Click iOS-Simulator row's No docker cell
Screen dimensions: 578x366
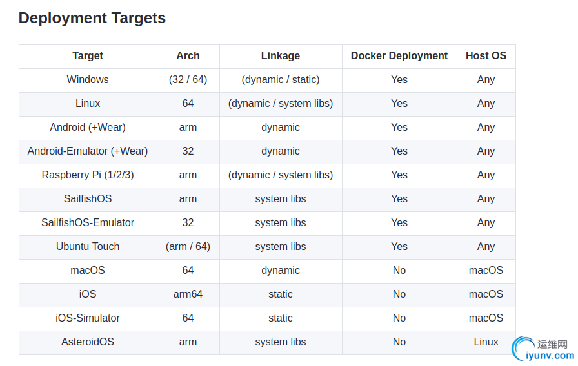tap(399, 318)
